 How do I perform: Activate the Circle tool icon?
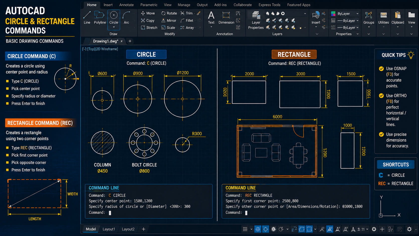(114, 15)
